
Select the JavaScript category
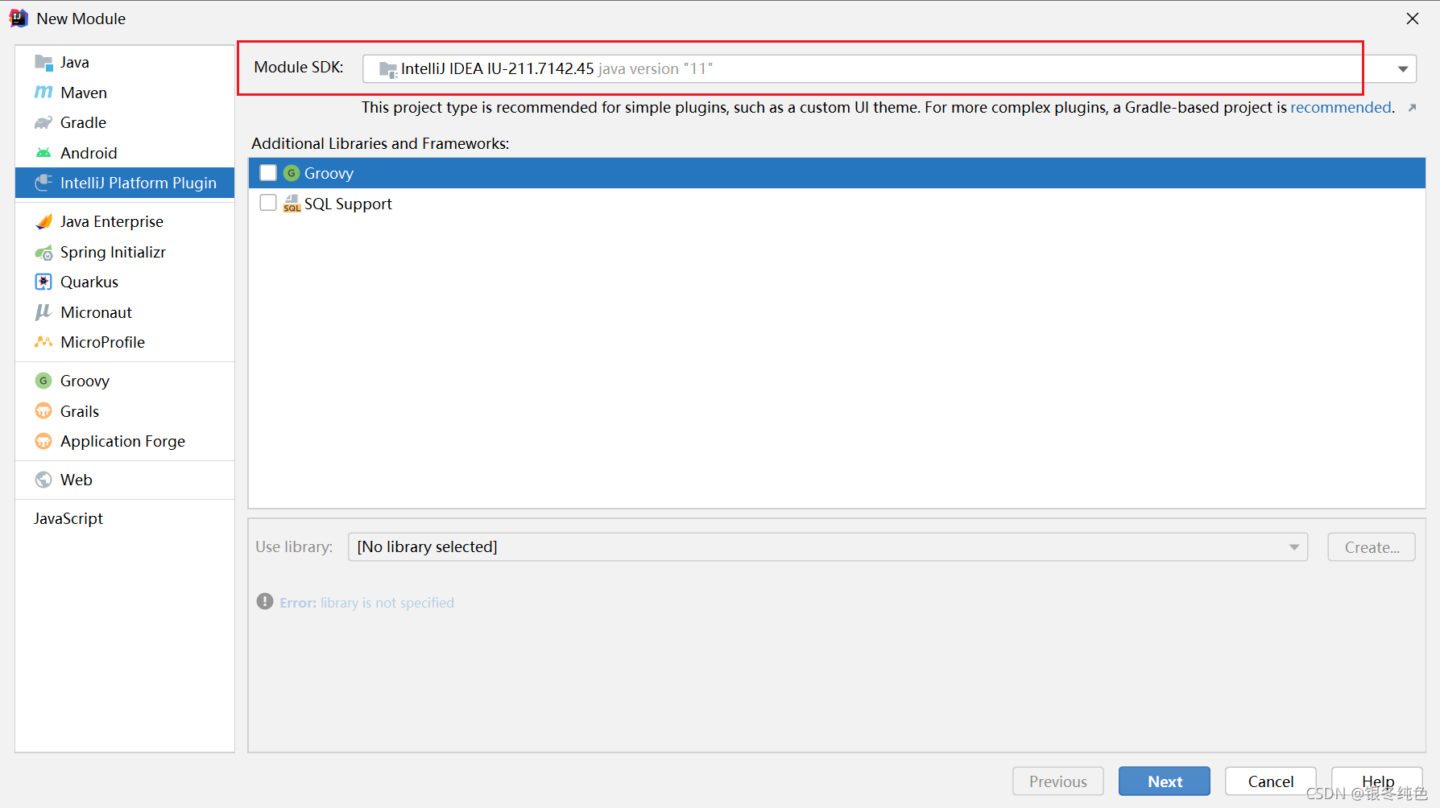click(125, 519)
